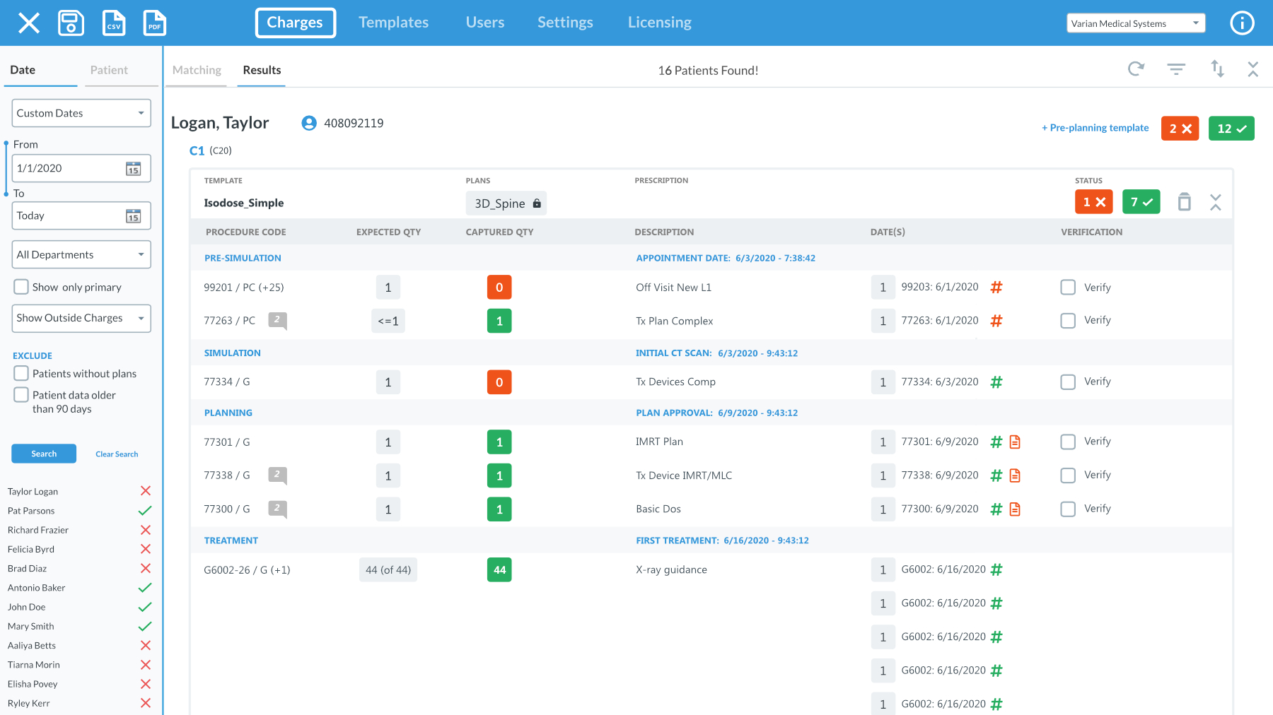The width and height of the screenshot is (1273, 715).
Task: Tick Verify for Basic Dos
Action: (1068, 509)
